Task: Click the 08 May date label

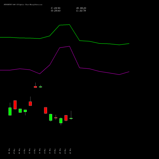Action: (19, 151)
